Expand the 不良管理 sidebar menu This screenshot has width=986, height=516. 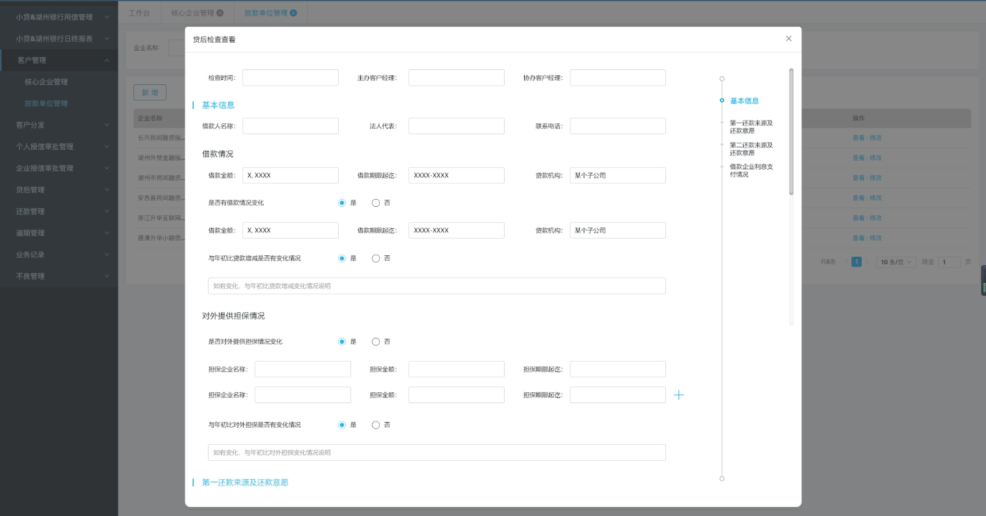[59, 276]
